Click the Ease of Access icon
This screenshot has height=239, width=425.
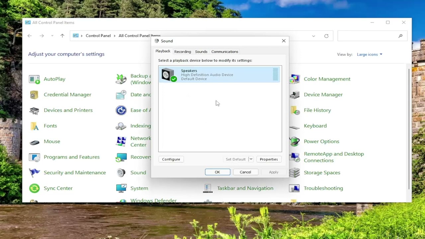121,110
